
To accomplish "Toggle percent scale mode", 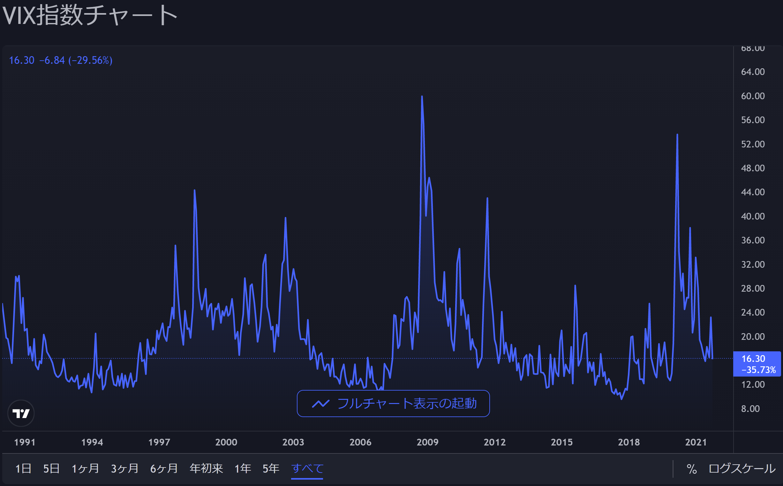I will (x=692, y=469).
